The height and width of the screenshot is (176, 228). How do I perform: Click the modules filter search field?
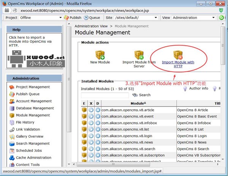105,95
